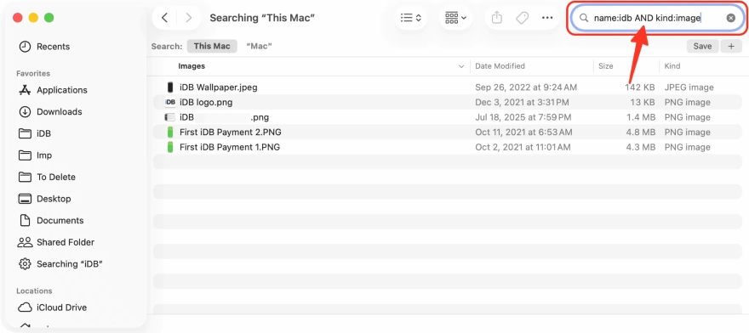Click Dec 3, 2021 at 3:31 PM date
Image resolution: width=749 pixels, height=333 pixels.
coord(522,102)
